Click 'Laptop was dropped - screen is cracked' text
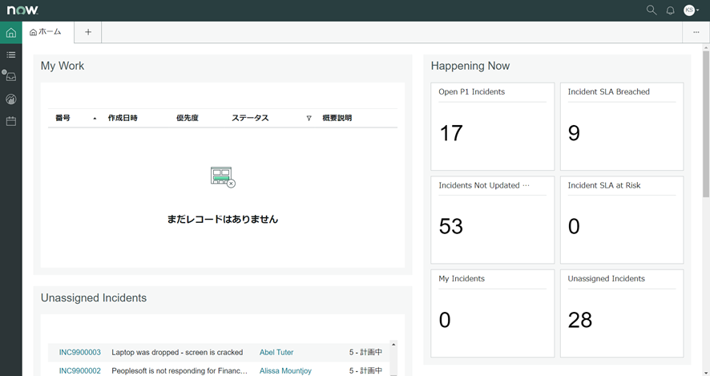 coord(177,352)
